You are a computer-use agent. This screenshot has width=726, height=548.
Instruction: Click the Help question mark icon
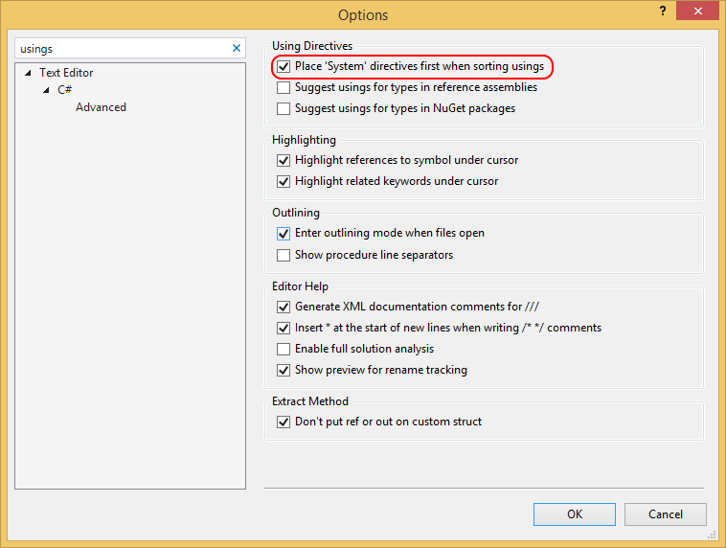click(x=662, y=11)
